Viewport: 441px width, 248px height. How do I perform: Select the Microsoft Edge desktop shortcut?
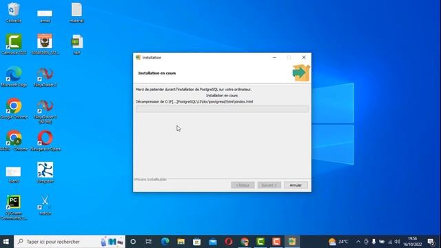click(x=14, y=76)
